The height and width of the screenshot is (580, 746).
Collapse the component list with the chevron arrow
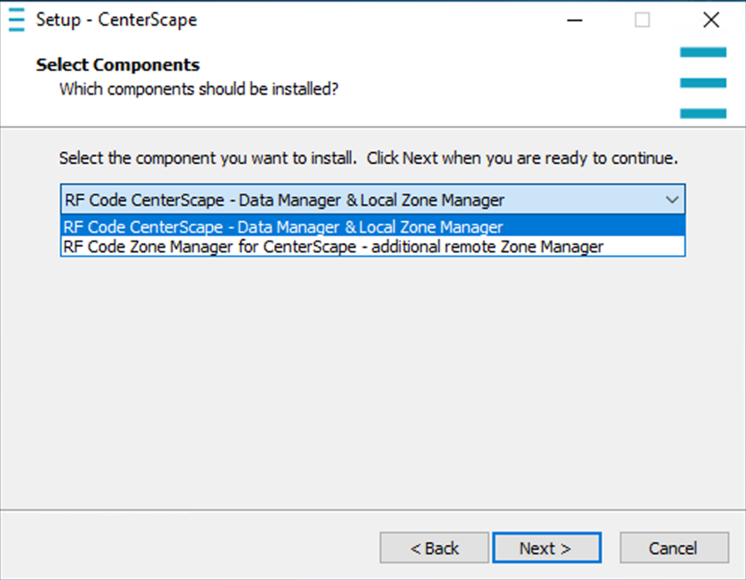[671, 201]
